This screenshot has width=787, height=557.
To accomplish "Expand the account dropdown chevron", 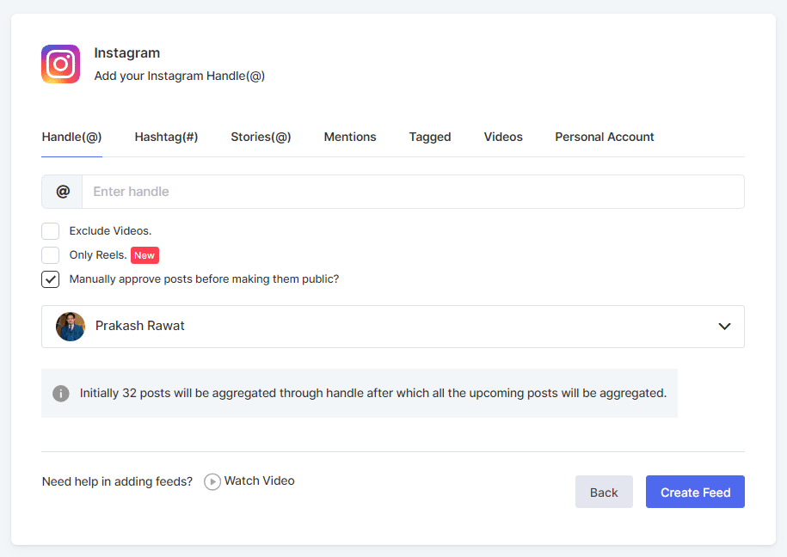I will point(724,327).
